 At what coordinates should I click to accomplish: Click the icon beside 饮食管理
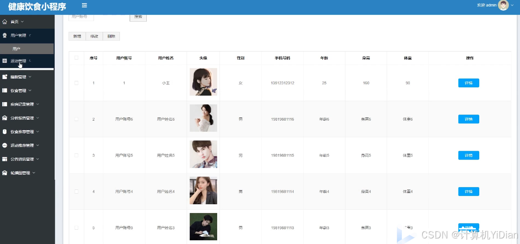click(x=5, y=91)
